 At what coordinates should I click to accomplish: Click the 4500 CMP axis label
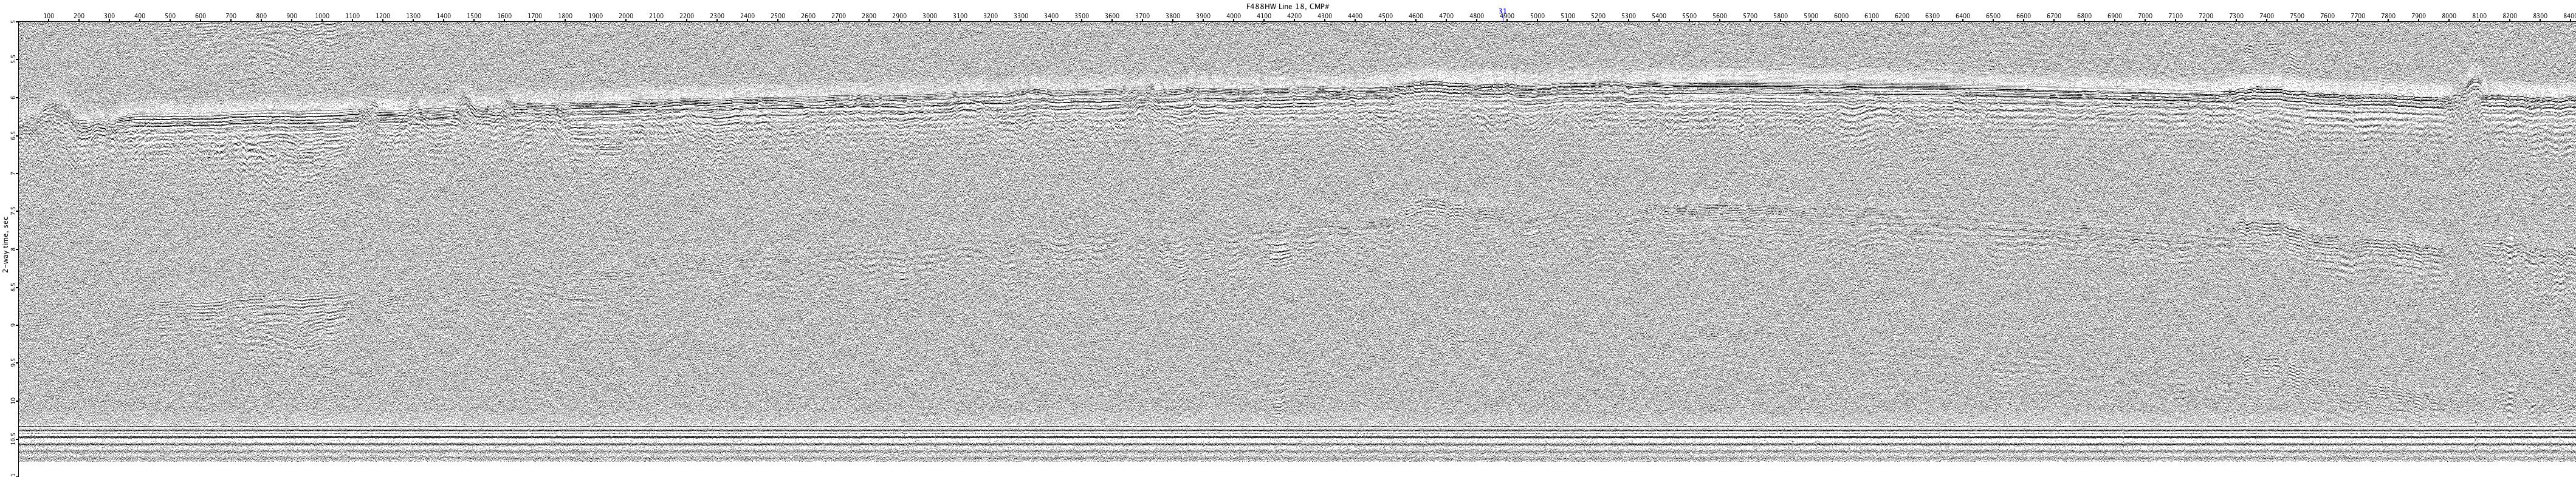click(1385, 17)
